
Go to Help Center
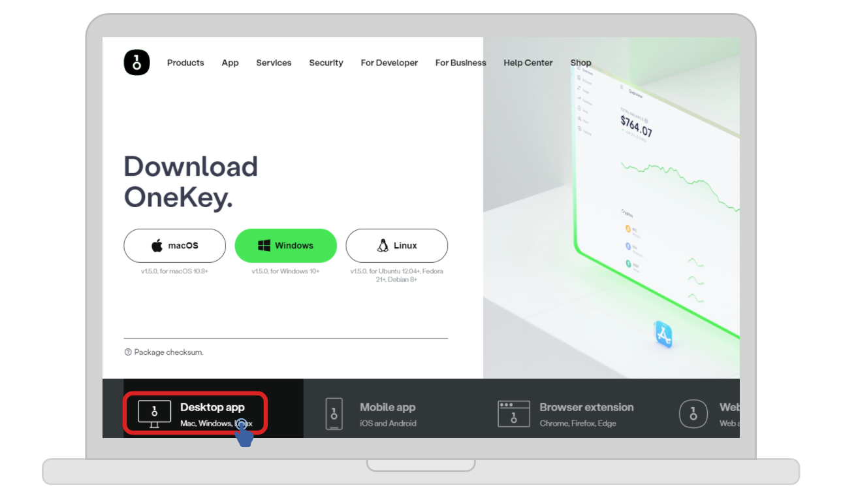click(x=528, y=63)
